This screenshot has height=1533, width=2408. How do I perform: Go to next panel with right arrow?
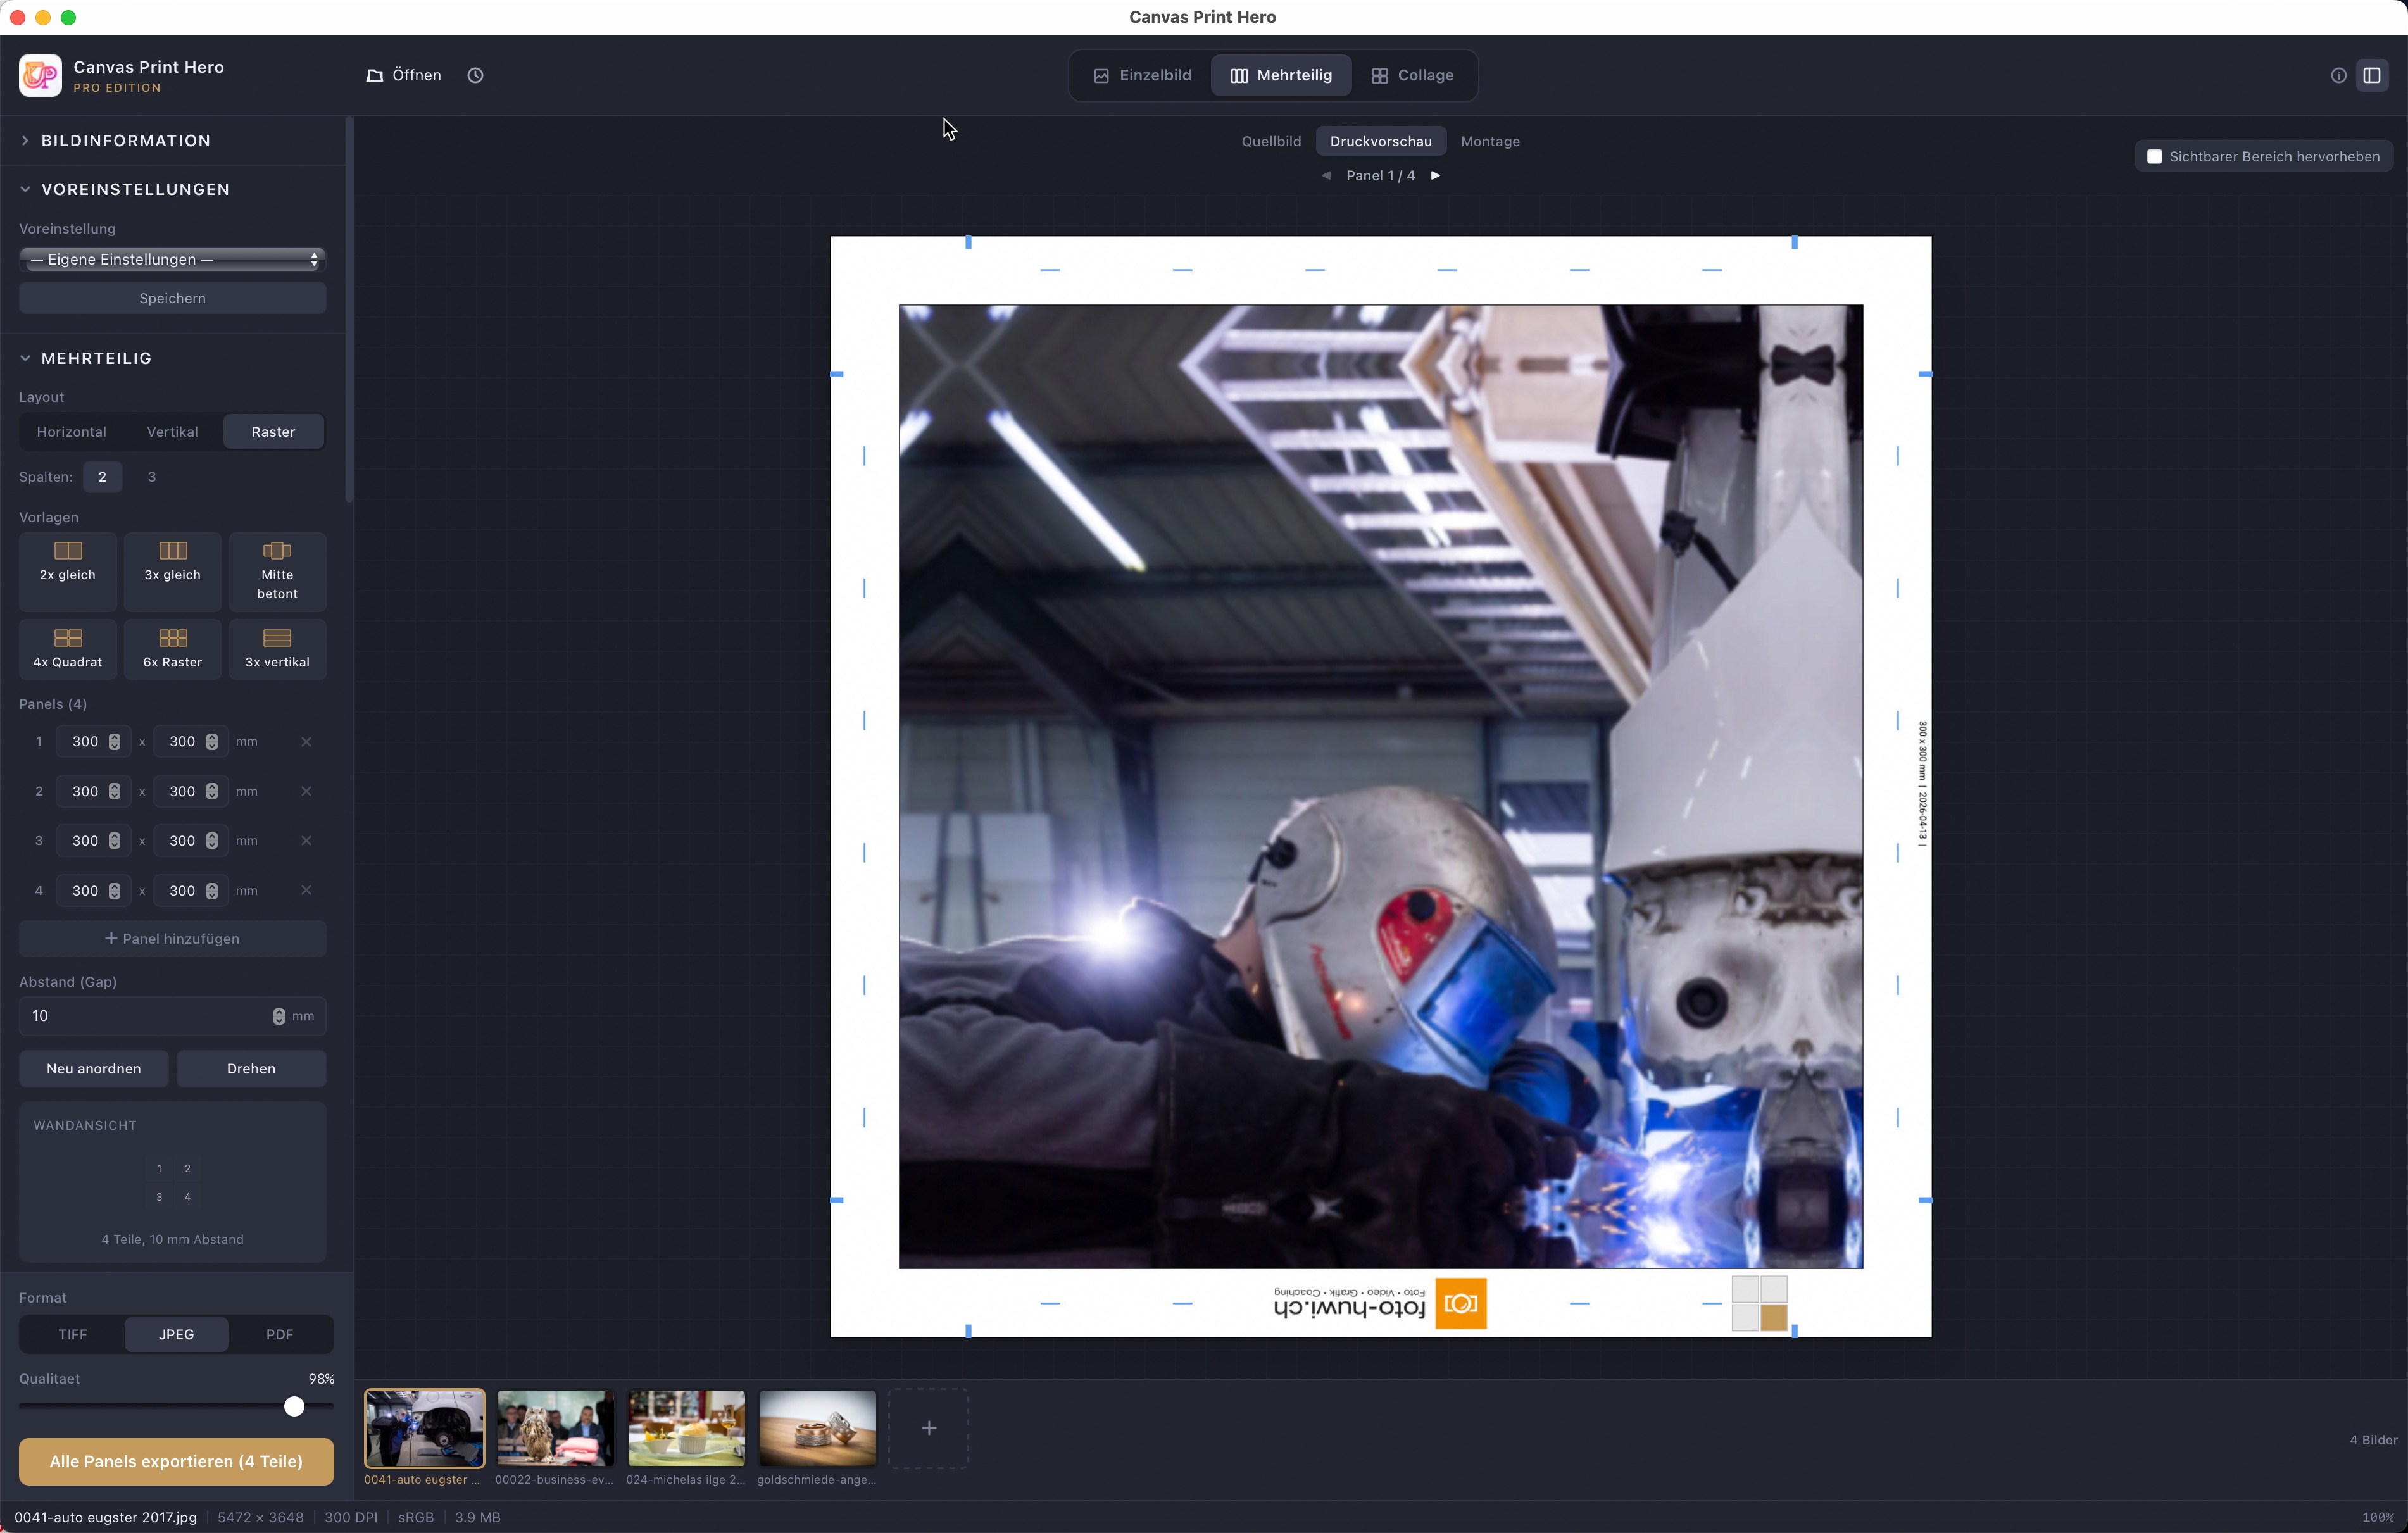(x=1435, y=175)
